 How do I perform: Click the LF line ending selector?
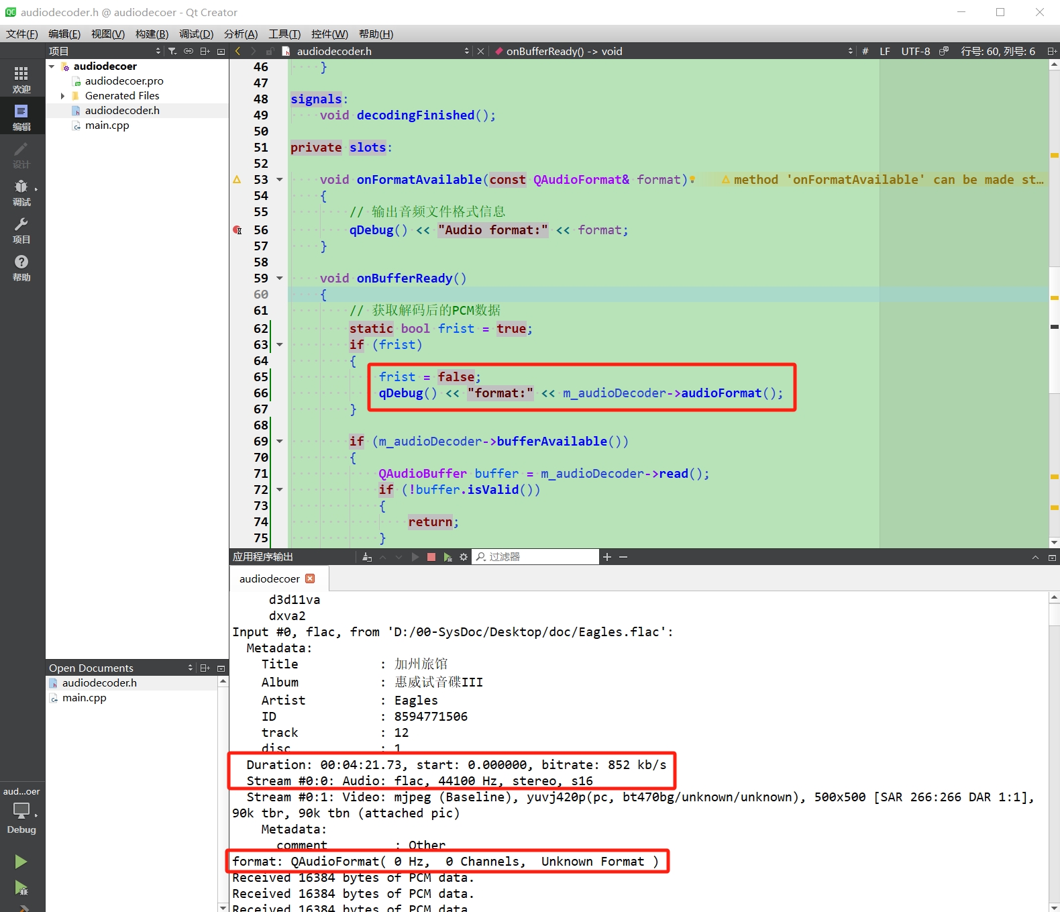click(x=885, y=51)
